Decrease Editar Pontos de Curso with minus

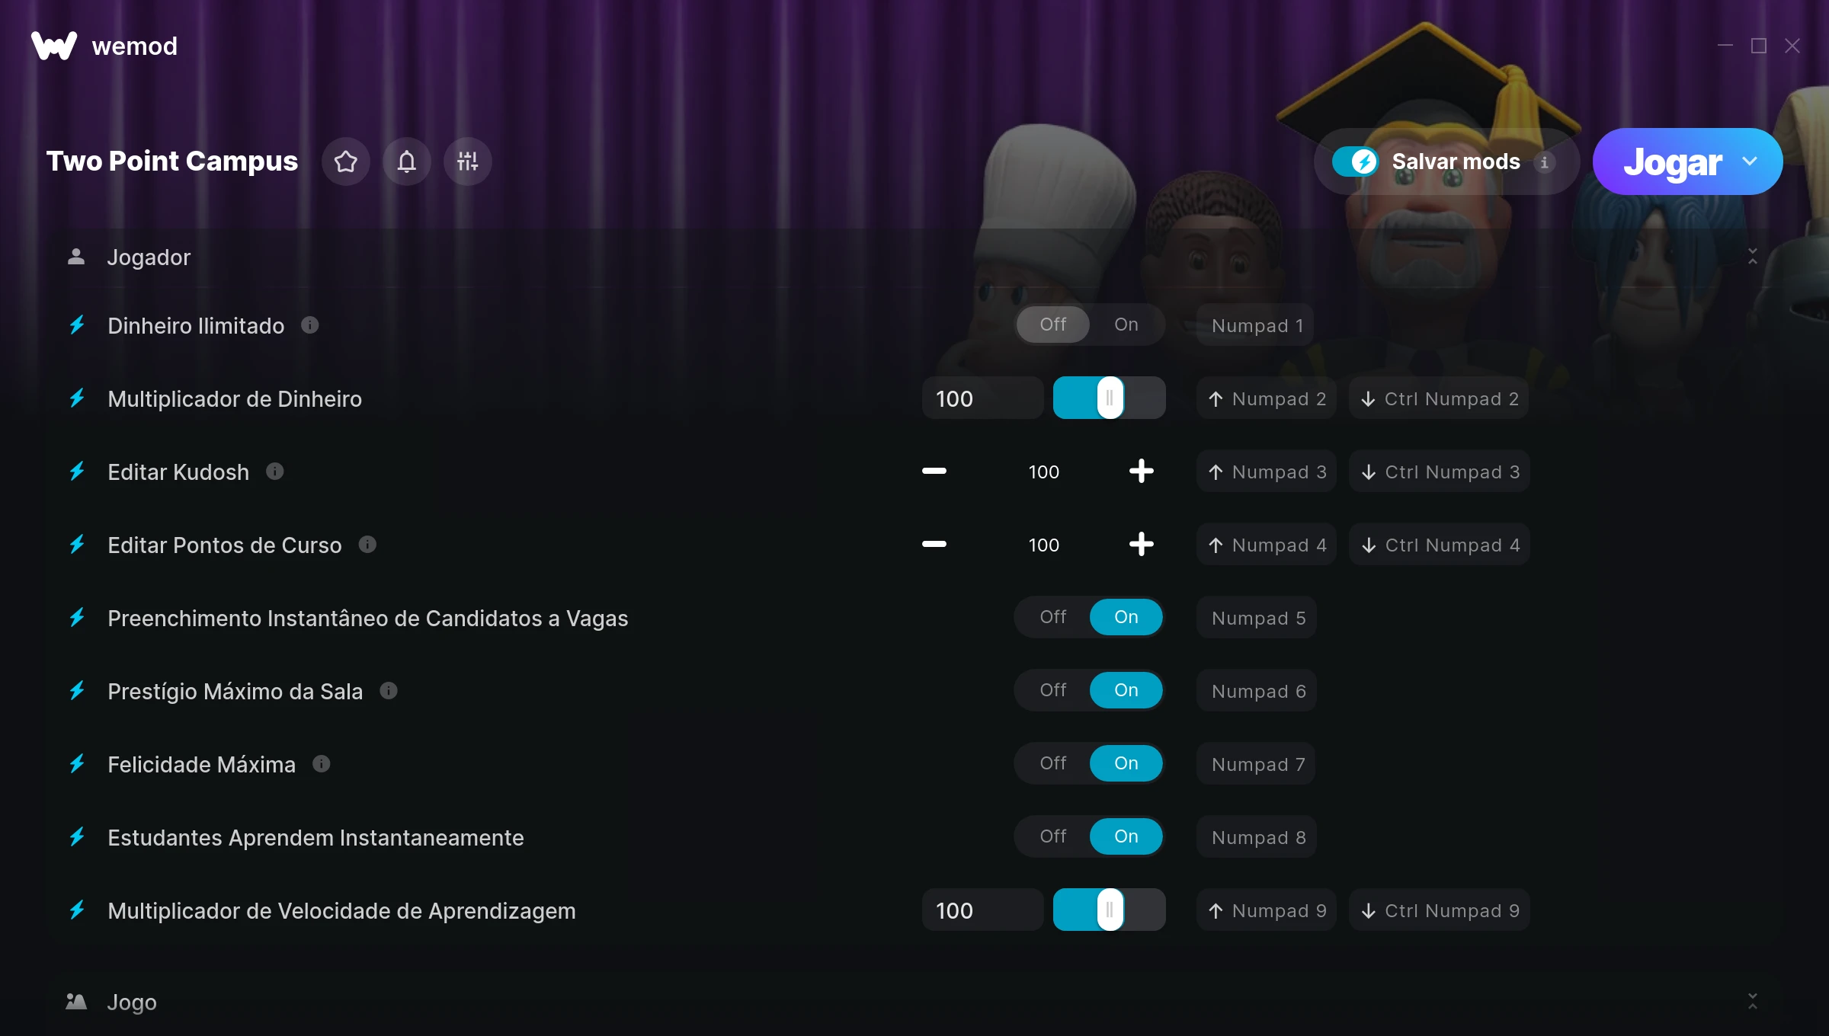coord(934,544)
